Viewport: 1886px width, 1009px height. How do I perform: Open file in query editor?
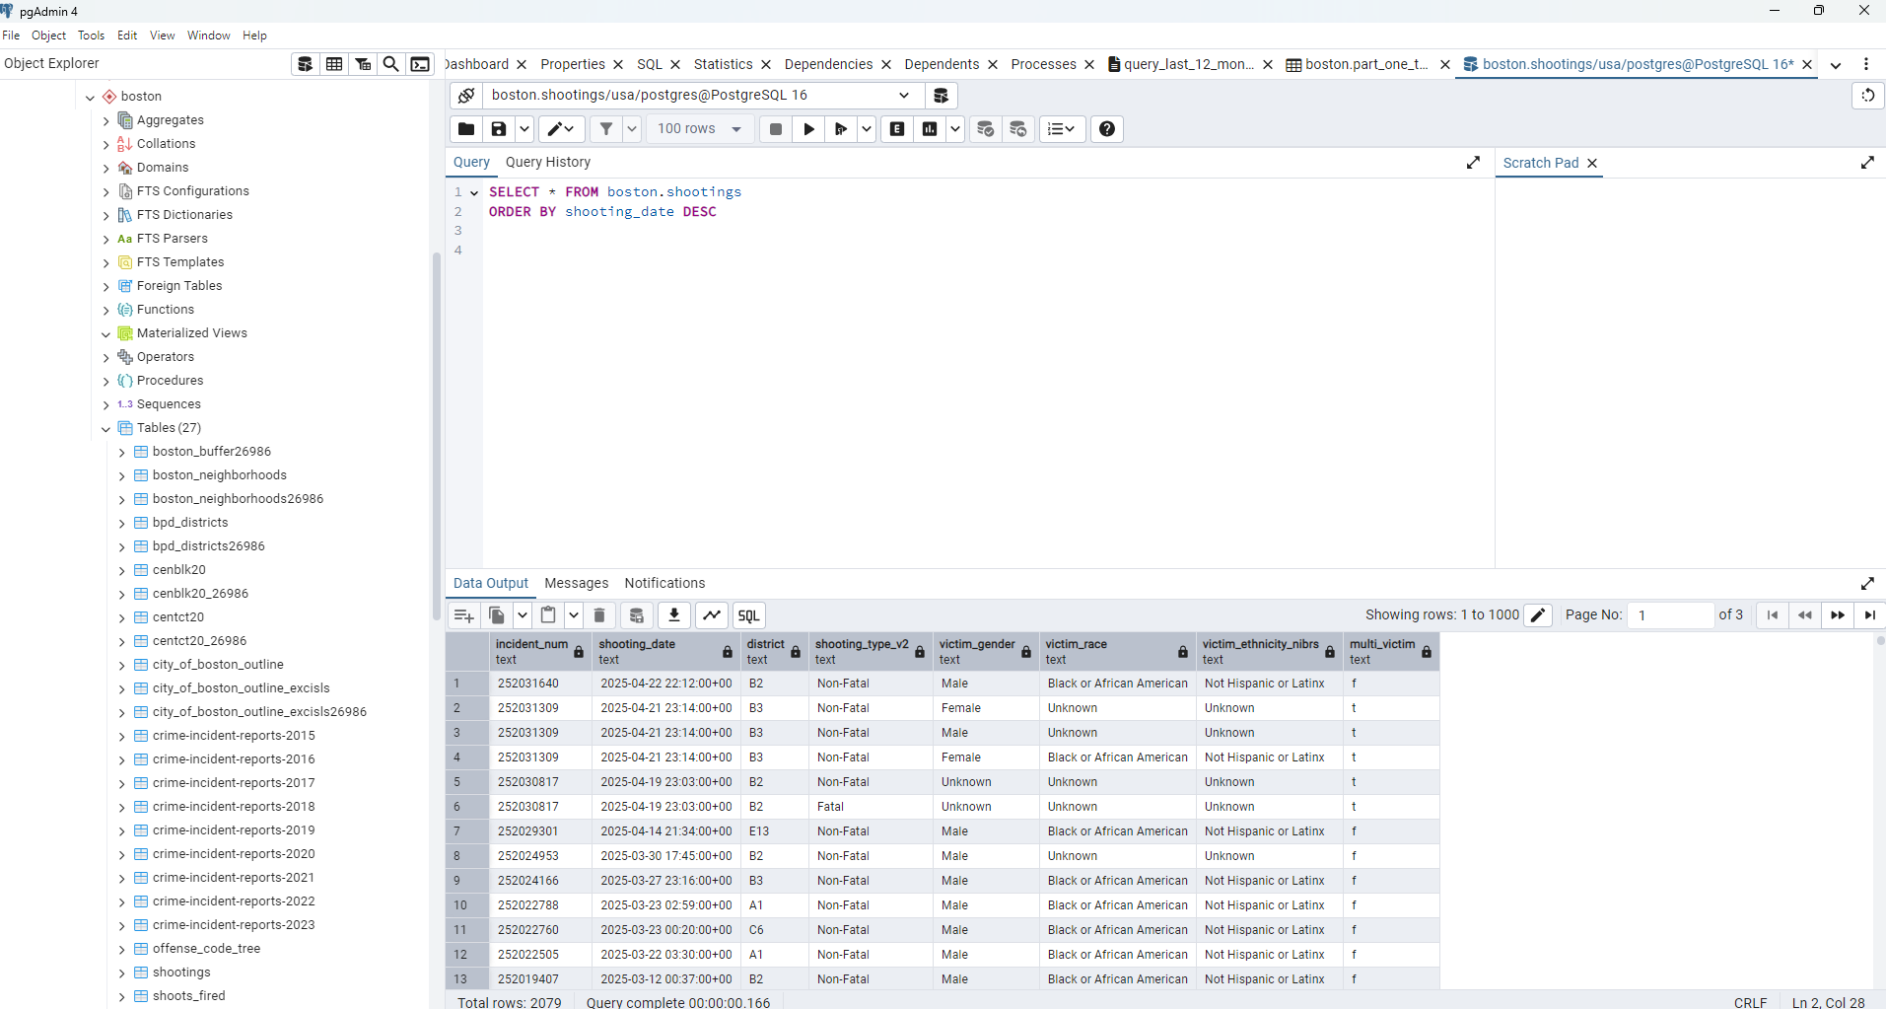466,129
